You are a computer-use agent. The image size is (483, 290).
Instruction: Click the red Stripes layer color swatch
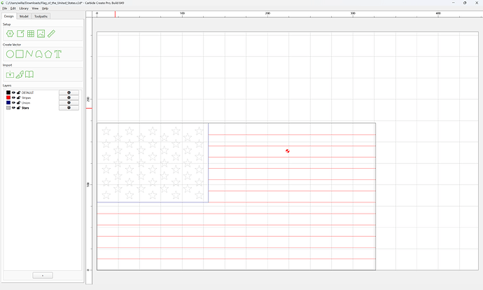click(x=8, y=97)
